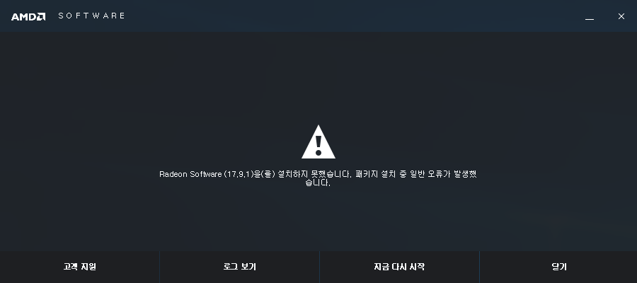Select the 지금 다시 시작 restart option
The image size is (637, 283).
pos(399,267)
